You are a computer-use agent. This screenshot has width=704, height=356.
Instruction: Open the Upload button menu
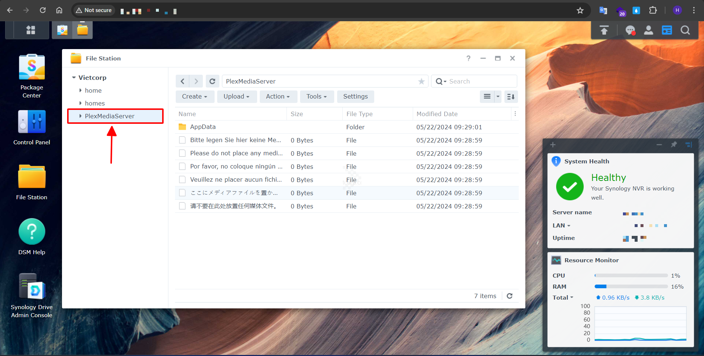click(236, 97)
